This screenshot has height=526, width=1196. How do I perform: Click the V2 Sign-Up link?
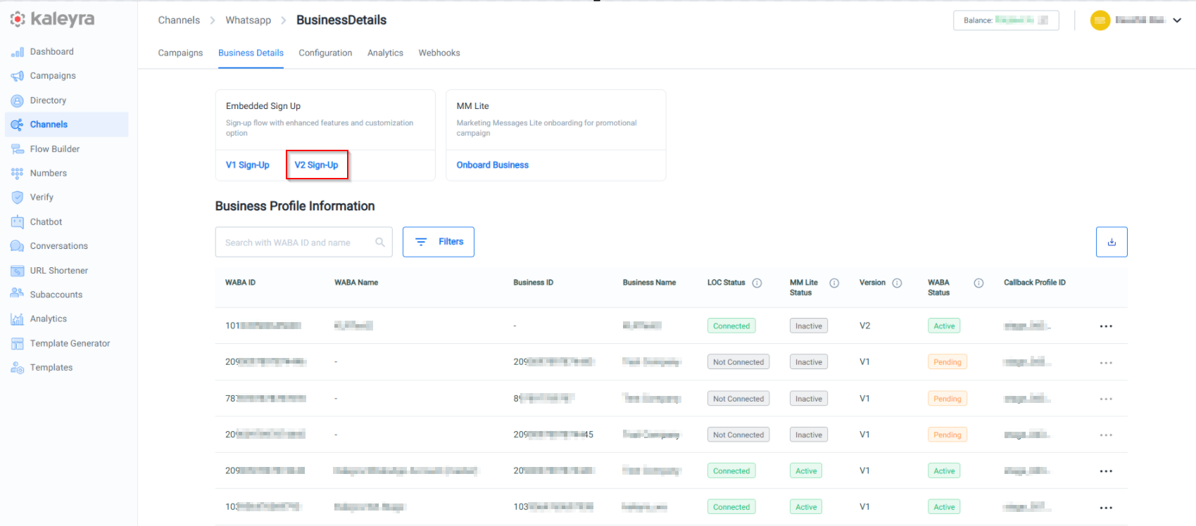(317, 165)
